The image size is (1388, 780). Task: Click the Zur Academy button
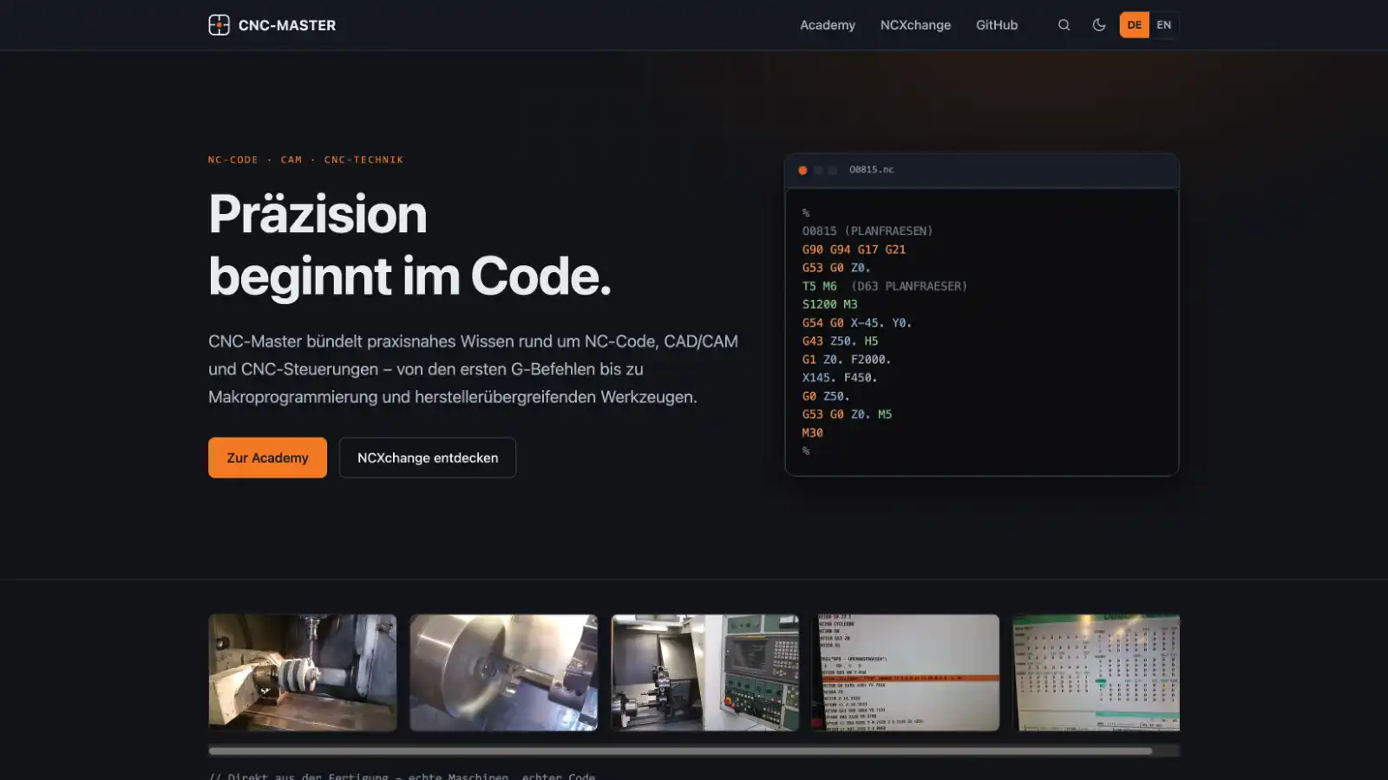click(x=267, y=458)
